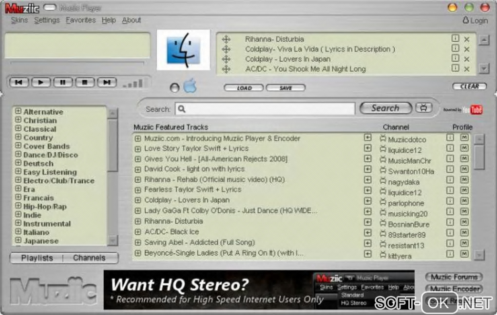Click the Search button
497x315 pixels.
click(386, 108)
